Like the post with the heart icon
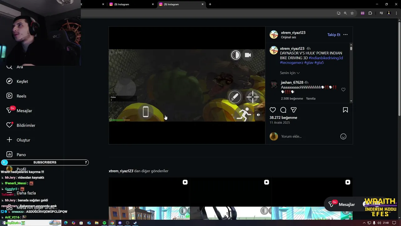401x226 pixels. tap(273, 110)
